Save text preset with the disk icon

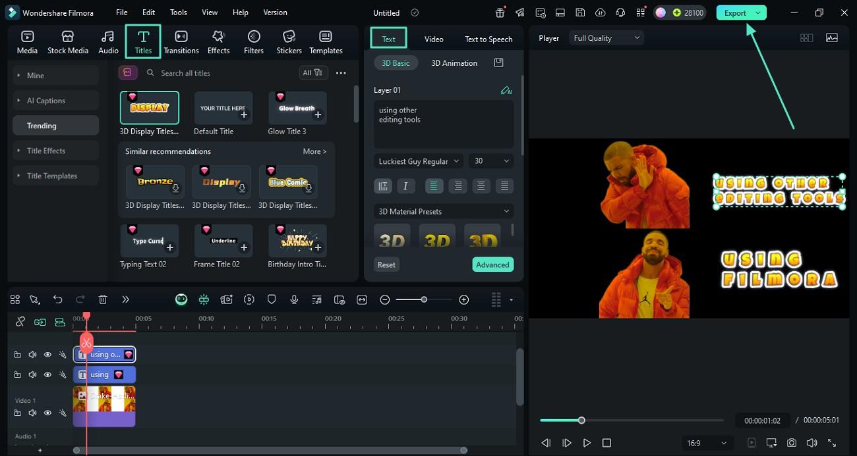tap(499, 63)
